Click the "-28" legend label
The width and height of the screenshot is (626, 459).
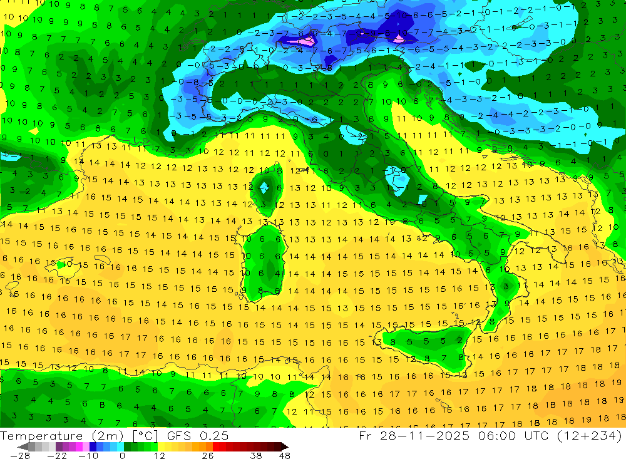pyautogui.click(x=20, y=455)
